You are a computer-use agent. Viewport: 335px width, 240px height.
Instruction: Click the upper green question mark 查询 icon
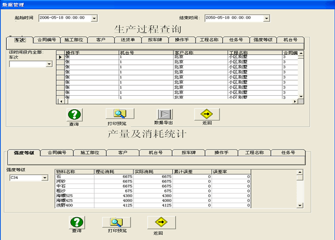click(74, 114)
